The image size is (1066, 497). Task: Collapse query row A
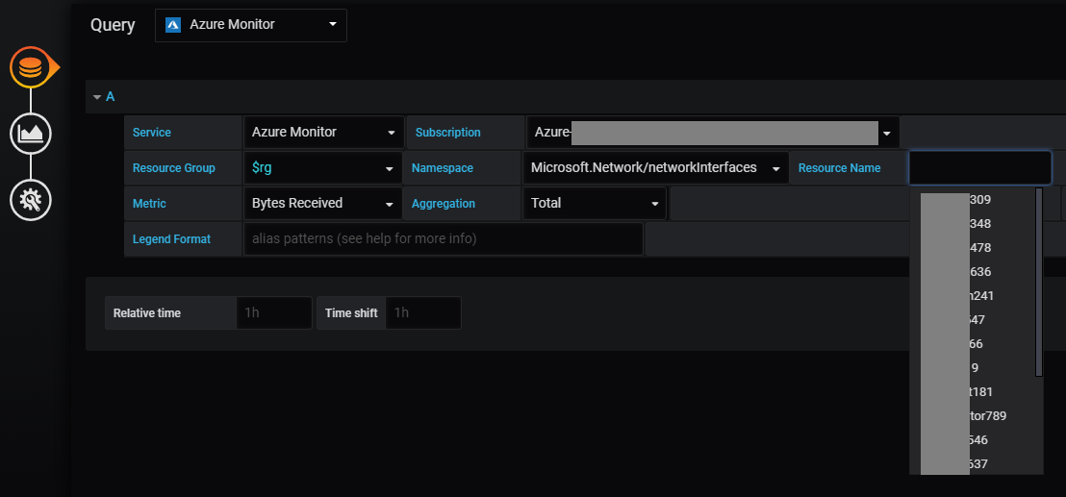97,97
